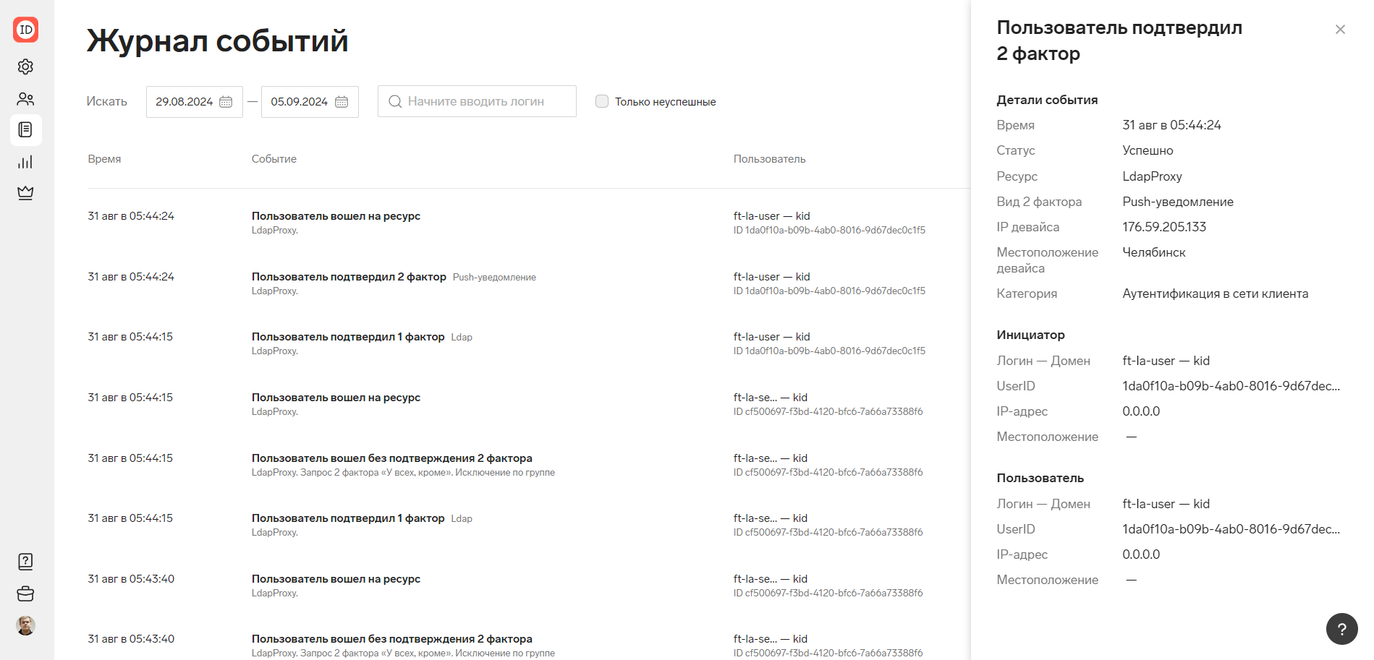Click the user avatar in the sidebar
The width and height of the screenshot is (1374, 660).
[25, 625]
